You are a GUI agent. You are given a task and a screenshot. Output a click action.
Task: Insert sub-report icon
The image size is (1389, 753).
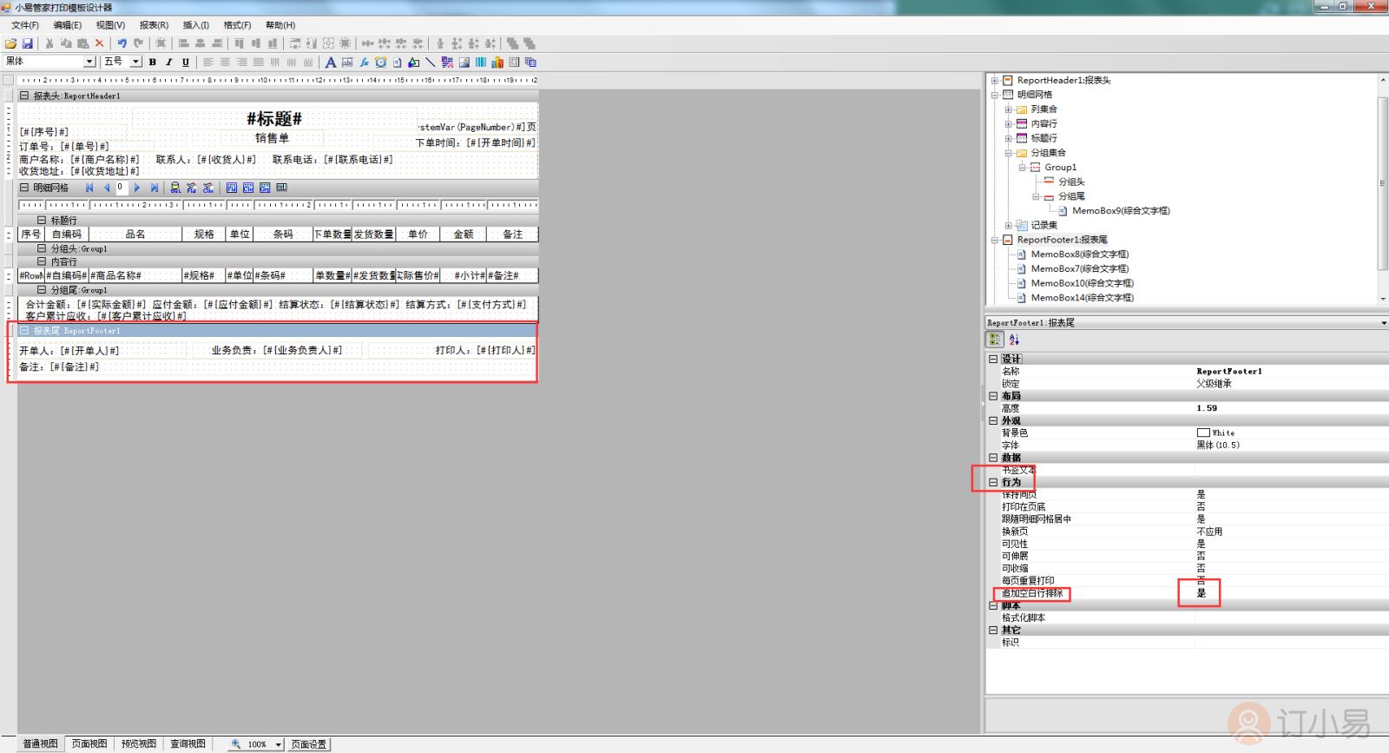click(530, 63)
